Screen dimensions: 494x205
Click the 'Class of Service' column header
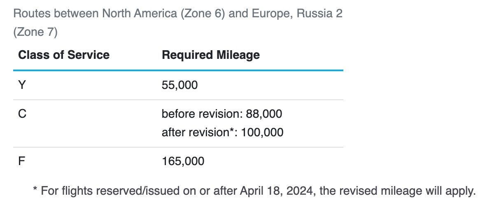point(64,55)
